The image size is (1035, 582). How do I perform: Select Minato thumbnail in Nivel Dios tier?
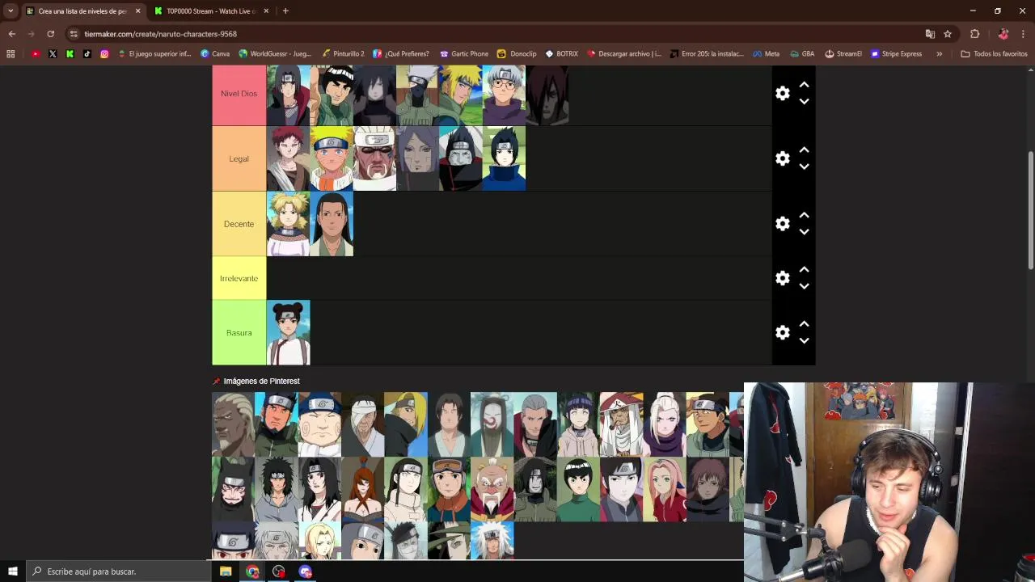461,95
